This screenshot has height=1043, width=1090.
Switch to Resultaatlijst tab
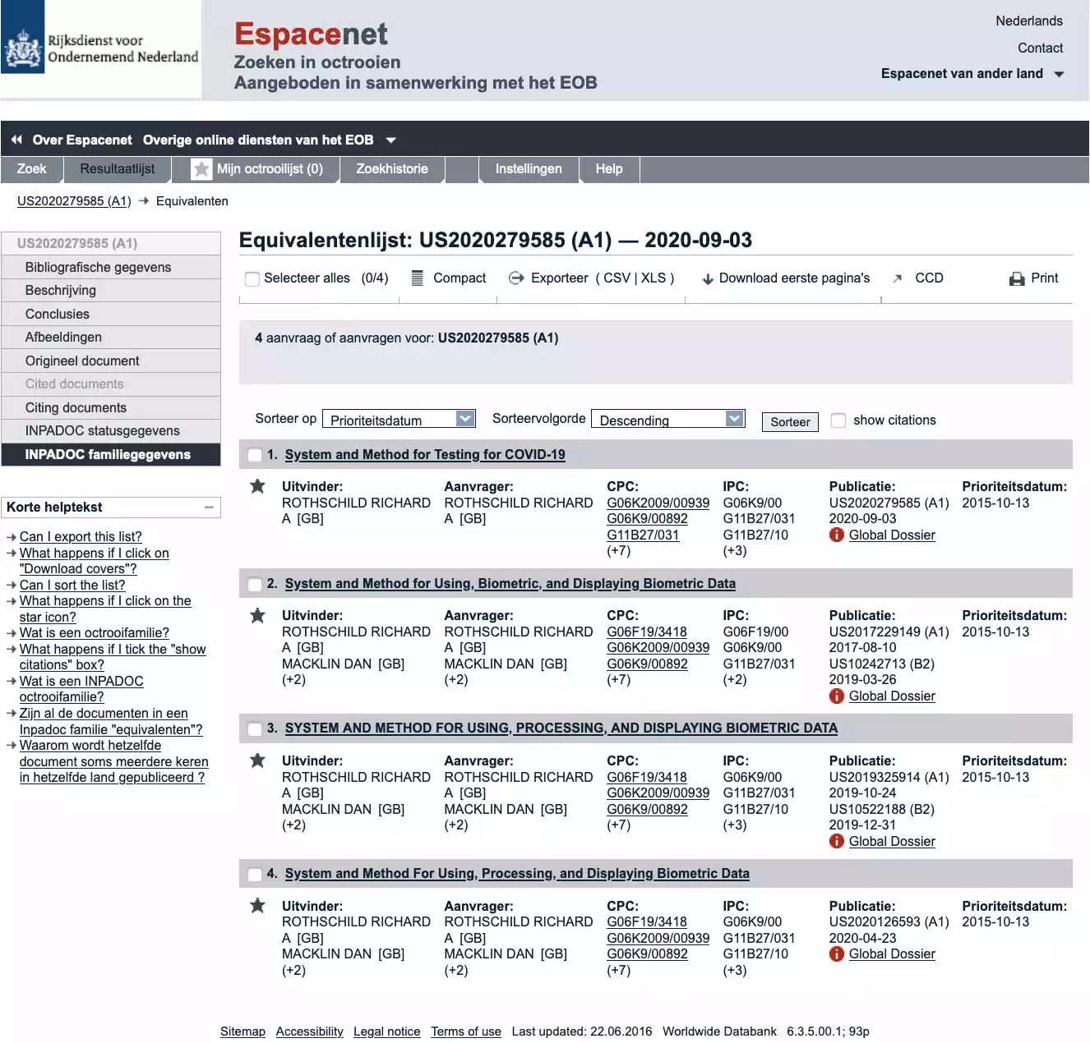(118, 169)
